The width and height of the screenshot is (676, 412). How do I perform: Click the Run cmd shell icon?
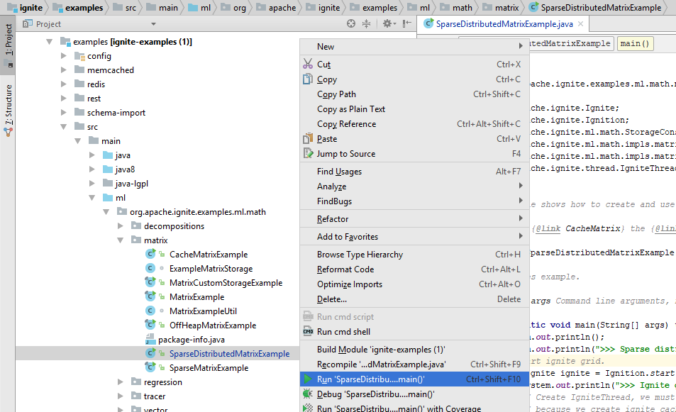point(308,331)
